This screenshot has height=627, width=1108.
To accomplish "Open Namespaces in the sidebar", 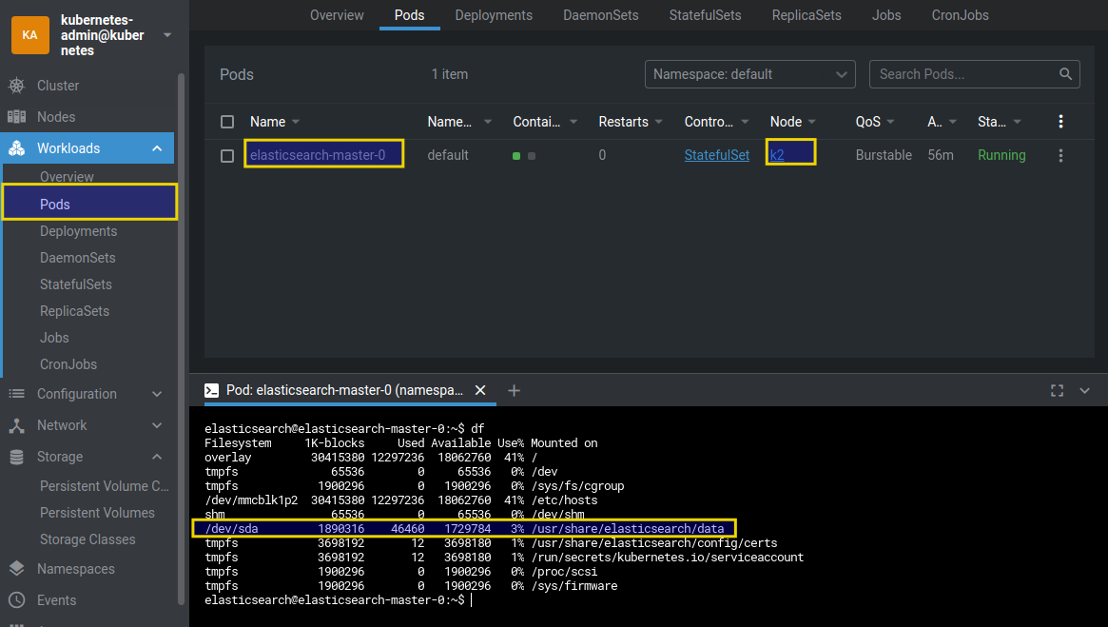I will pyautogui.click(x=75, y=569).
